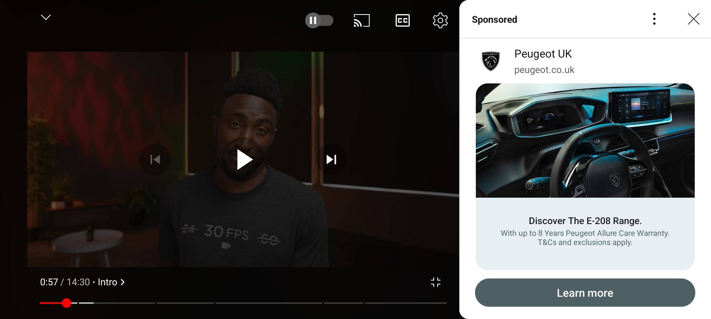Click the skip to next icon
The height and width of the screenshot is (319, 711).
tap(331, 159)
